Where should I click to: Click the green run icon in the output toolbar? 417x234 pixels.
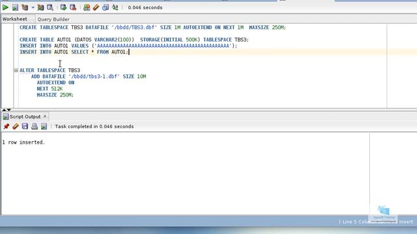44,126
